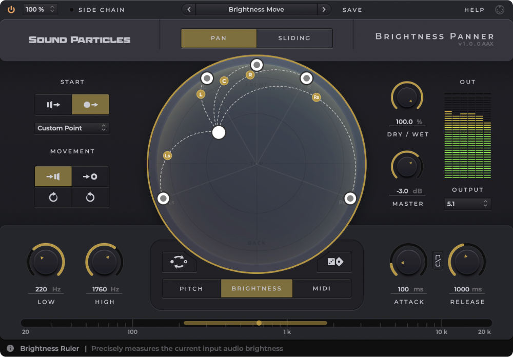Click the left rotation movement icon
The width and height of the screenshot is (513, 357).
(x=53, y=197)
